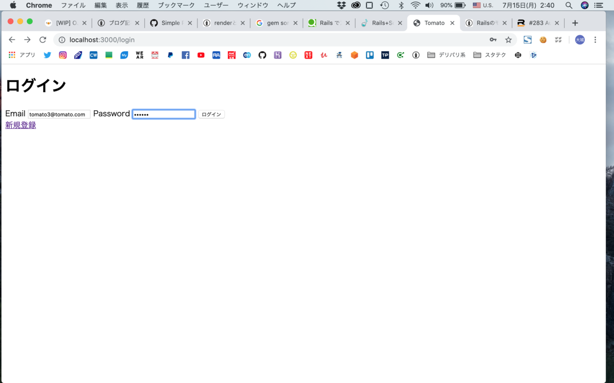This screenshot has width=614, height=383.
Task: Open the Trello bookmark
Action: point(369,55)
